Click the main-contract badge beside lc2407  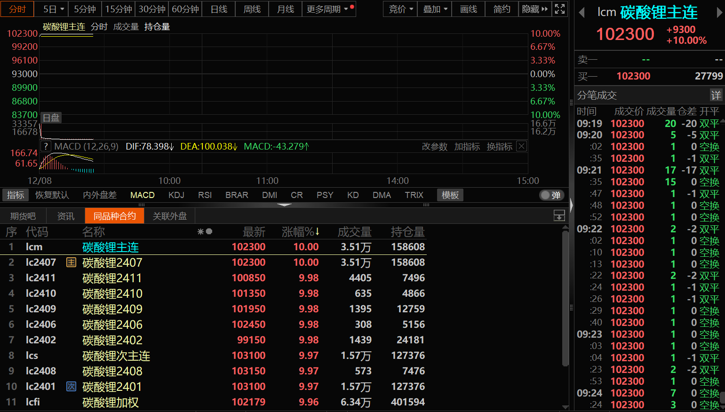[71, 262]
